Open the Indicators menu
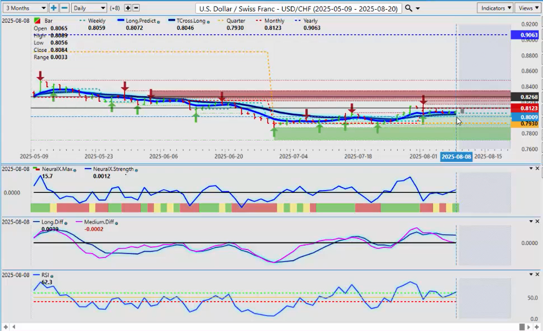This screenshot has width=543, height=331. pyautogui.click(x=495, y=8)
